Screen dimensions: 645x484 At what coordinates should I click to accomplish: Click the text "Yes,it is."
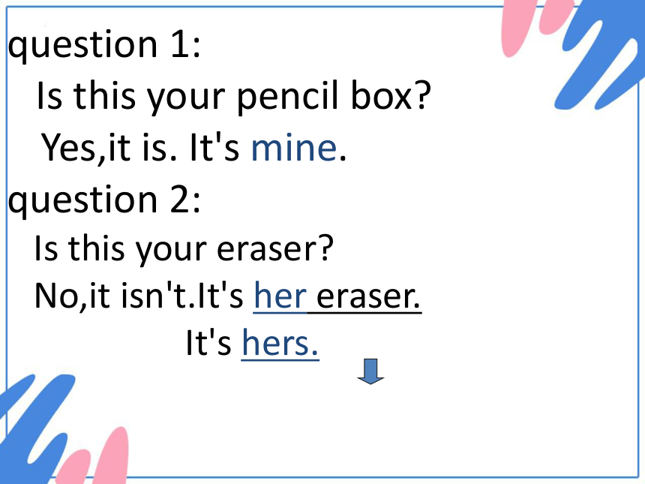pyautogui.click(x=109, y=148)
